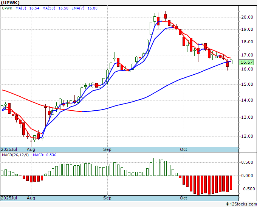Click the tallest green MACD histogram bar
Viewport: 257px width, 207px height.
click(x=155, y=167)
